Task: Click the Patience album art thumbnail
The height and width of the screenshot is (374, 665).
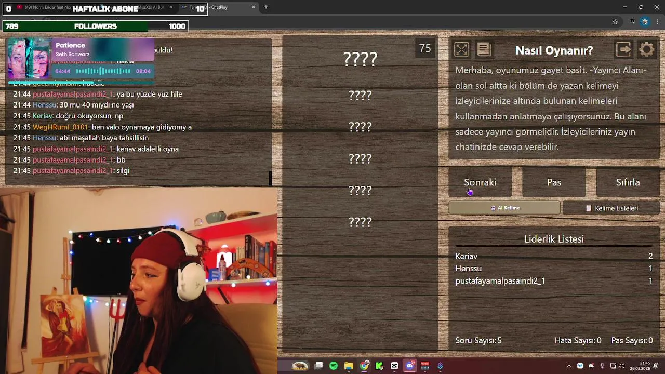Action: pos(29,58)
